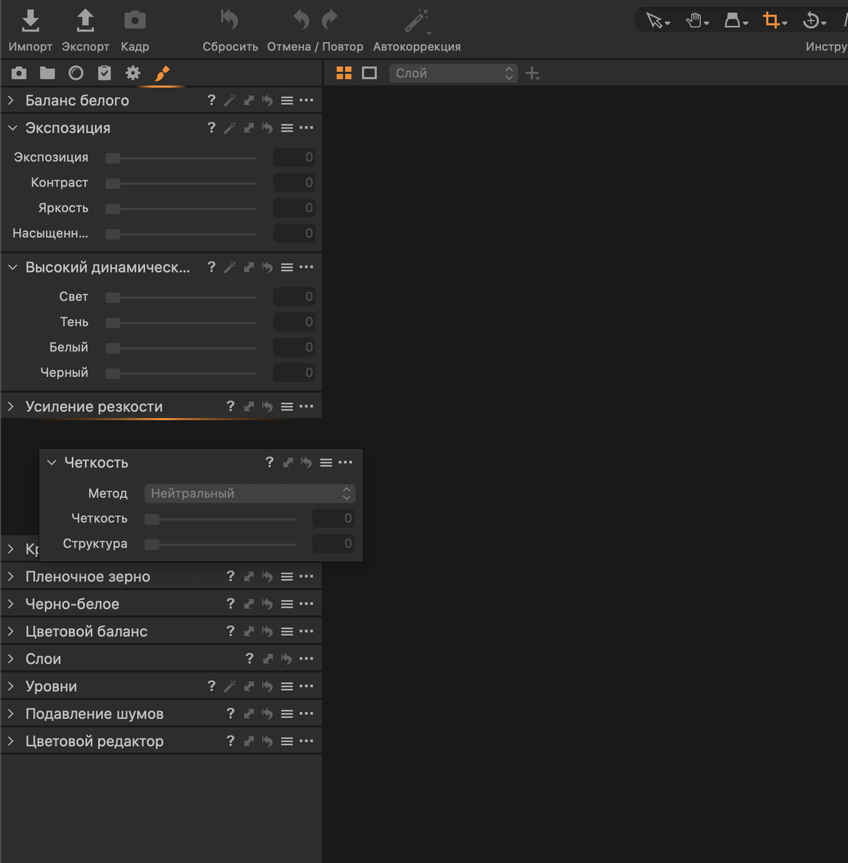Screen dimensions: 848x863
Task: Collapse the Высокий динамический panel
Action: [12, 268]
